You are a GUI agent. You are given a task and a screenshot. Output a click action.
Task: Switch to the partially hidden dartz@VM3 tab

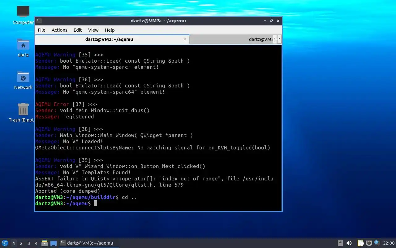(231, 39)
